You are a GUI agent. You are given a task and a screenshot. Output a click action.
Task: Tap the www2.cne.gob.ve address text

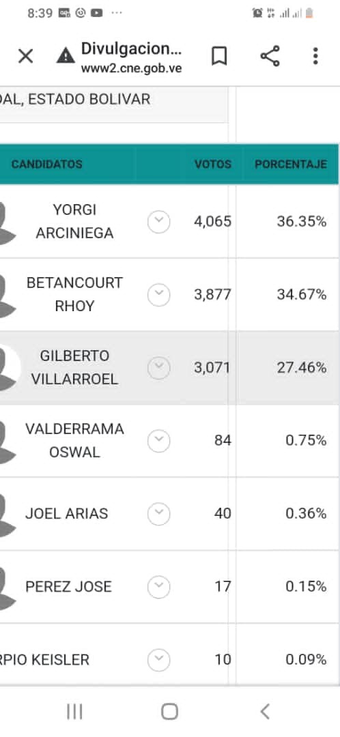pyautogui.click(x=131, y=69)
